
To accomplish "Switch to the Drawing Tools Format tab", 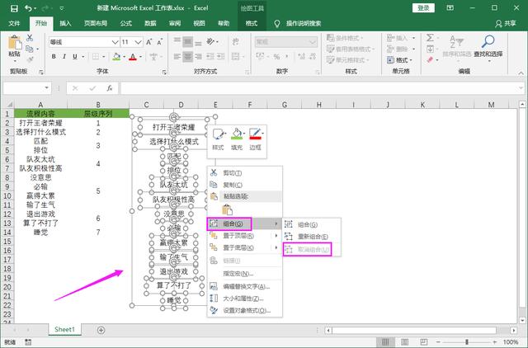I will (x=251, y=24).
